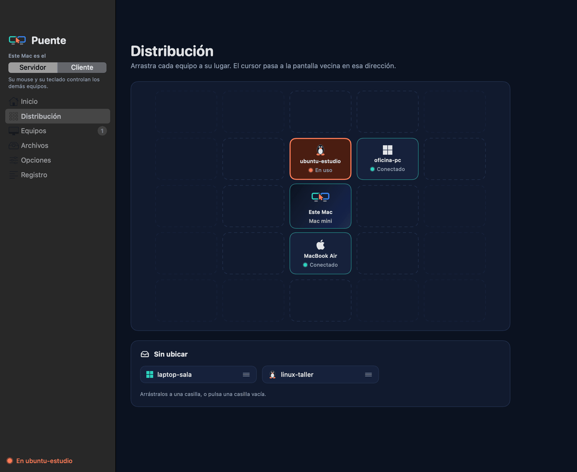
Task: Click the Registro lines icon
Action: pyautogui.click(x=14, y=175)
